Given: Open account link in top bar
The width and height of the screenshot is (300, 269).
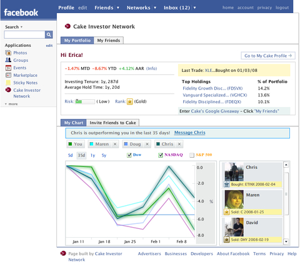Looking at the screenshot, I should [x=246, y=8].
